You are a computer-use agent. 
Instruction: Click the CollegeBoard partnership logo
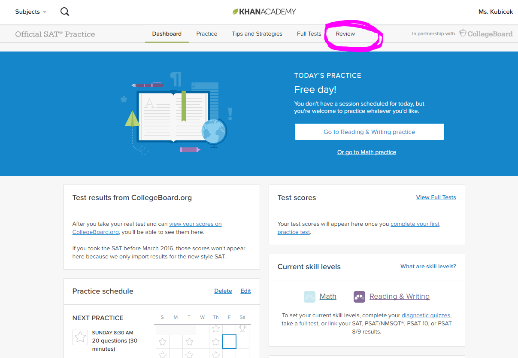485,33
